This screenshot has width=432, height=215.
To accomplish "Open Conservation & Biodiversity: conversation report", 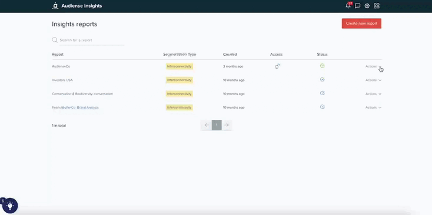I will coord(82,94).
